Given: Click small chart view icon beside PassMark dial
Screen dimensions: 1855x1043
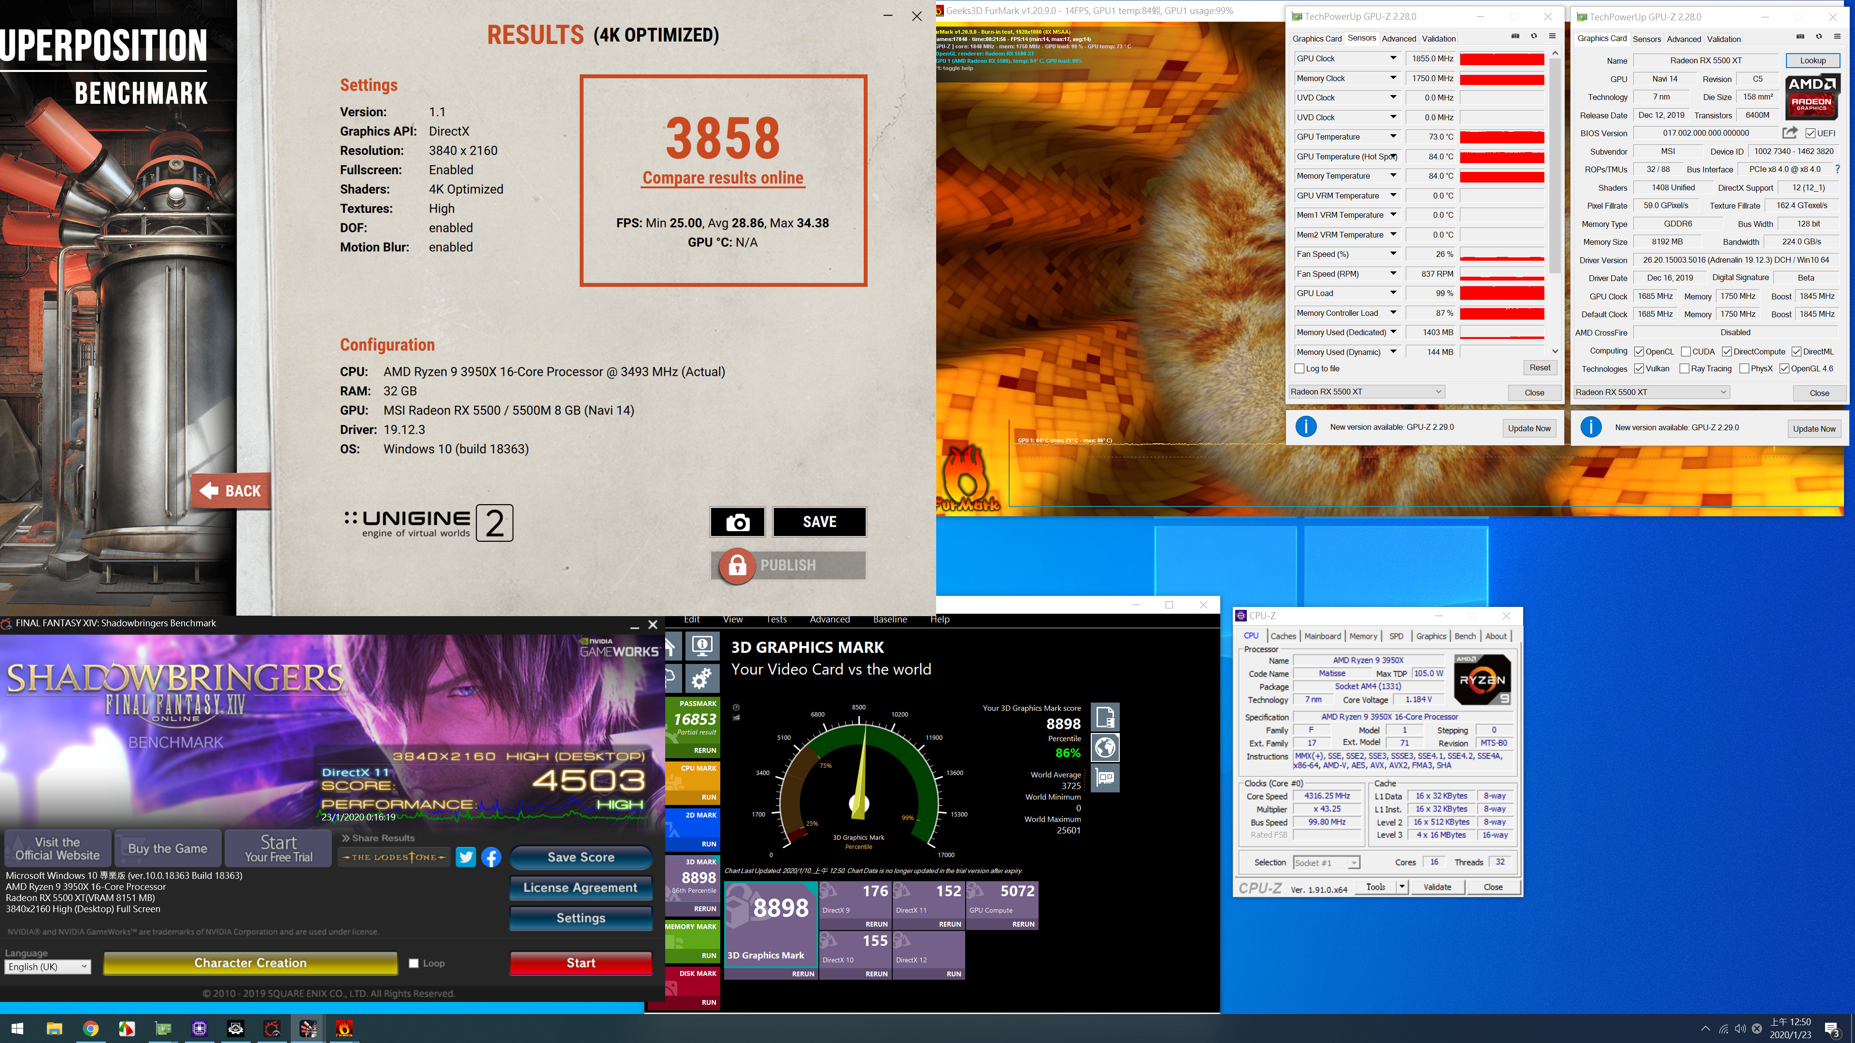Looking at the screenshot, I should (x=736, y=718).
